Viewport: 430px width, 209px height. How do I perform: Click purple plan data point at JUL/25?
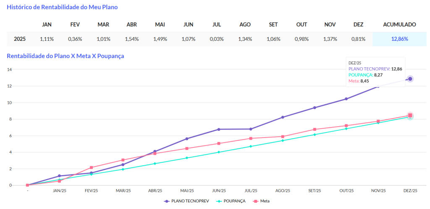(x=251, y=129)
